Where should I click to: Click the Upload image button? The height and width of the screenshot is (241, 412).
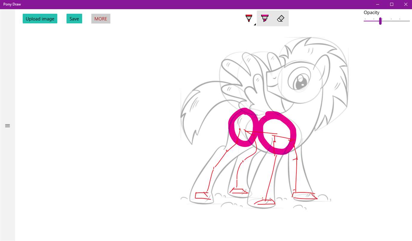pyautogui.click(x=40, y=18)
